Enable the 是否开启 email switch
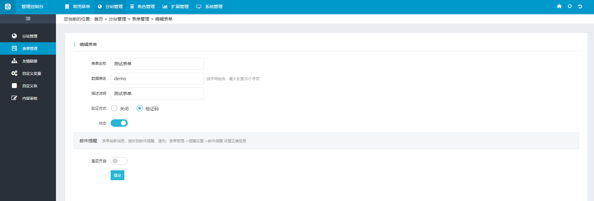The height and width of the screenshot is (201, 594). click(x=119, y=161)
